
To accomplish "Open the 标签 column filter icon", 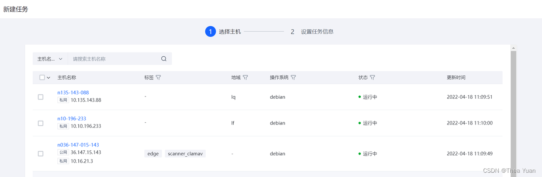I will 158,77.
